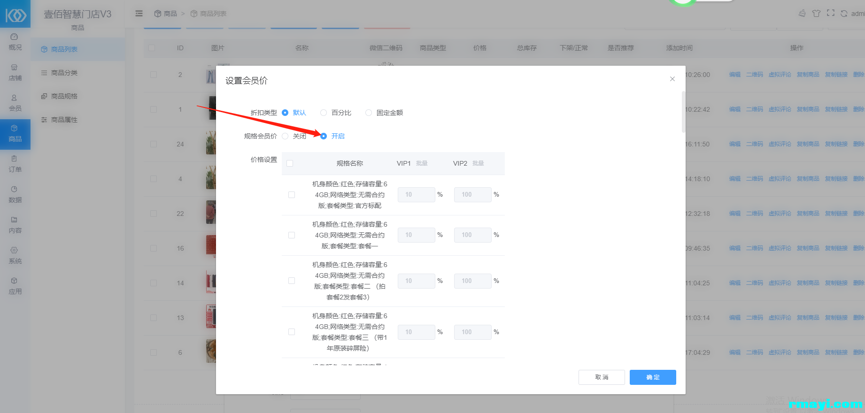Open the theme T-shirt icon
865x413 pixels.
tap(816, 13)
